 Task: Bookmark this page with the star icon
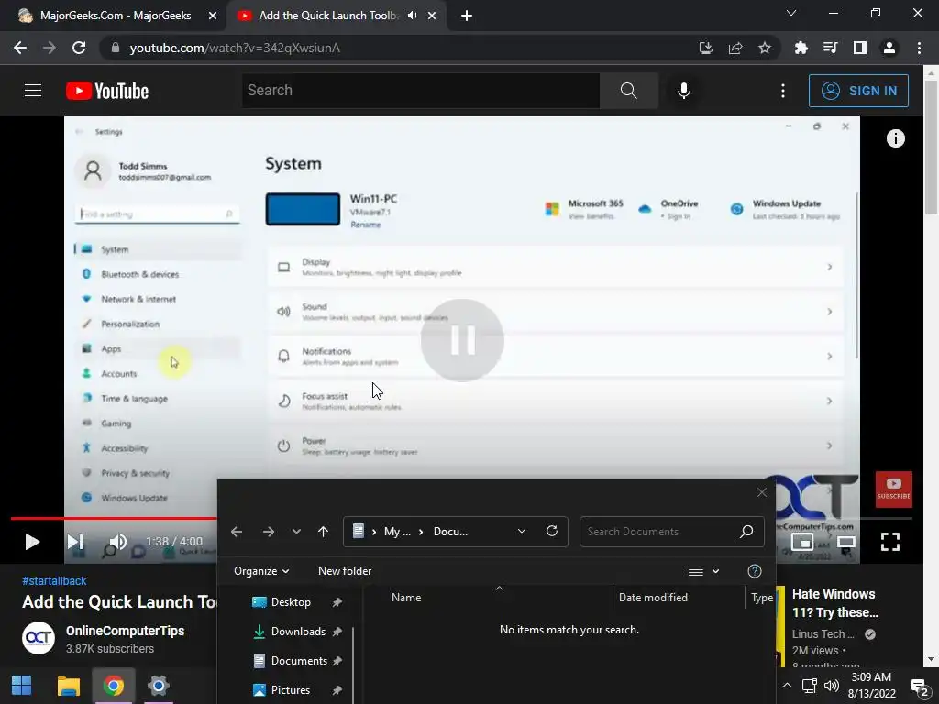coord(764,48)
